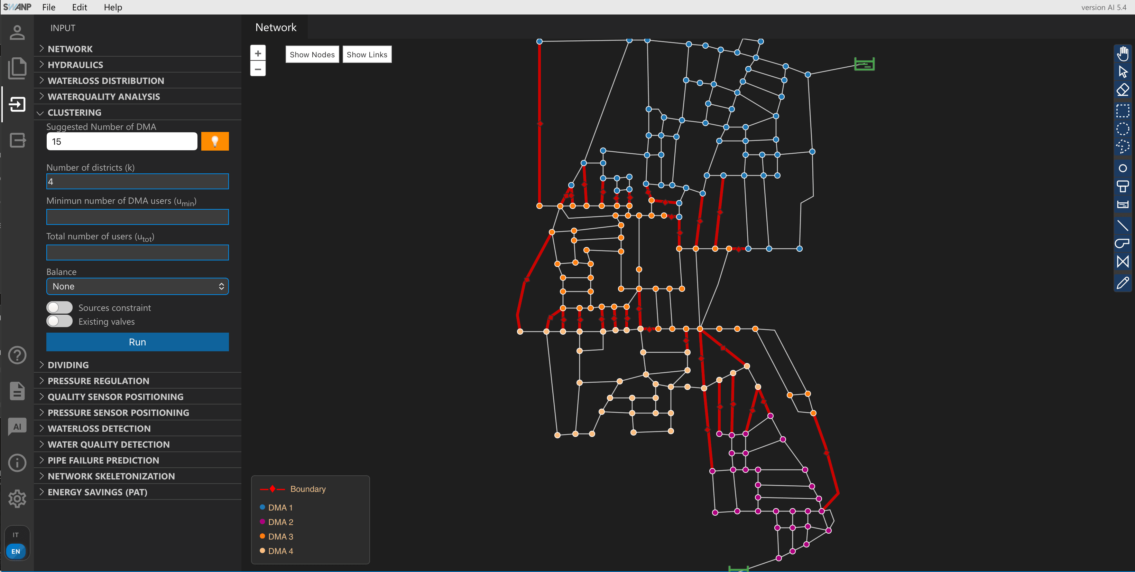Click the Show Links button
This screenshot has height=572, width=1135.
[367, 54]
